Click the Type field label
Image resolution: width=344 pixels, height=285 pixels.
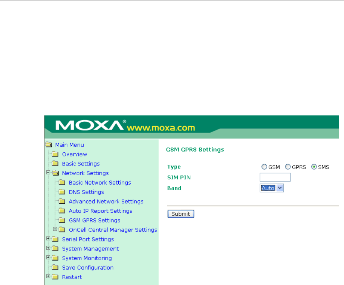[x=174, y=167]
